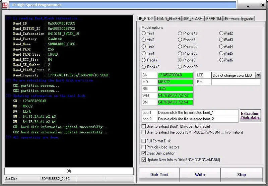This screenshot has height=186, width=268.
Task: Click the WM MAC address field
Action: coord(175,96)
